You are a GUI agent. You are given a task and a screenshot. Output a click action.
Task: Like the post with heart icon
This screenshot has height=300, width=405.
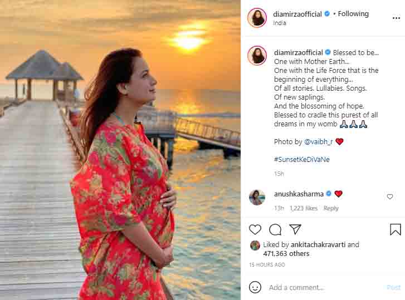click(255, 229)
